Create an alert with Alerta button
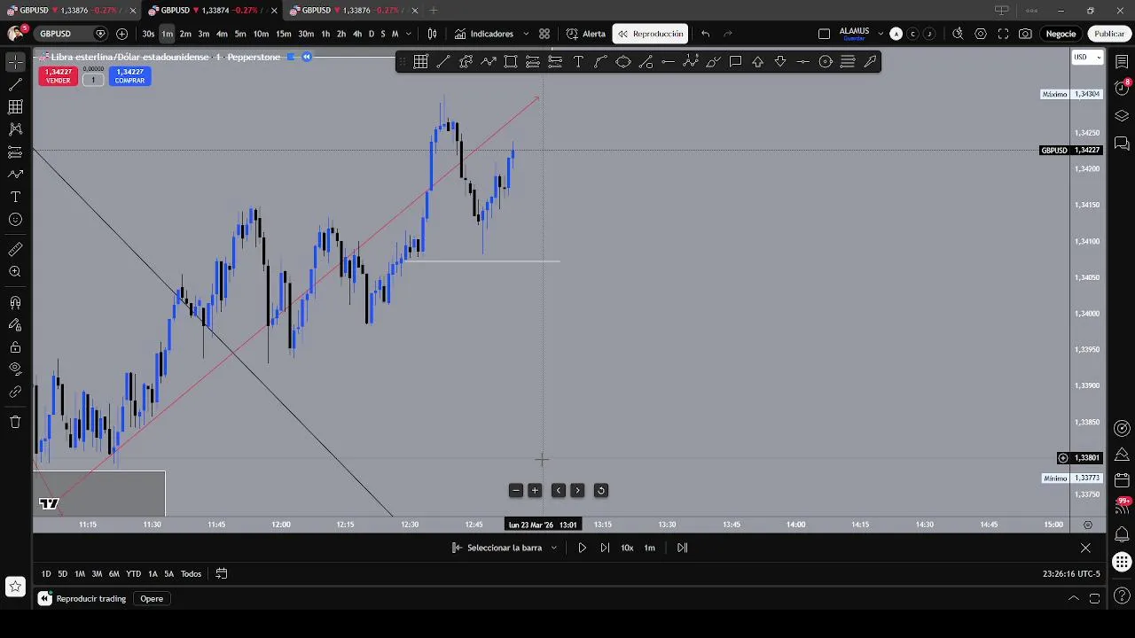 click(586, 34)
